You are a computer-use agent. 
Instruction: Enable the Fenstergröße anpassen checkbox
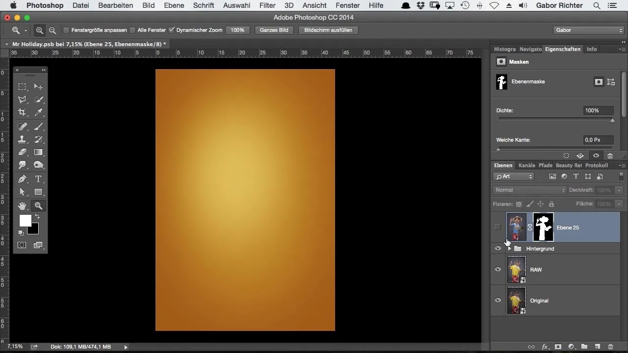[x=66, y=30]
